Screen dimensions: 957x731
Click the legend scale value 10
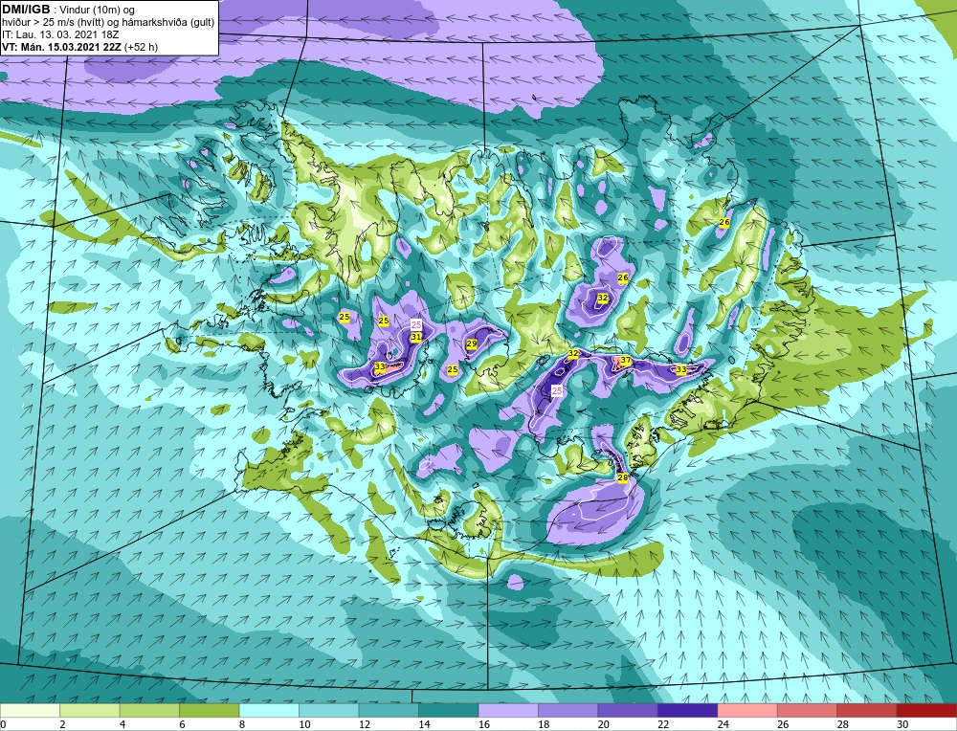[304, 724]
